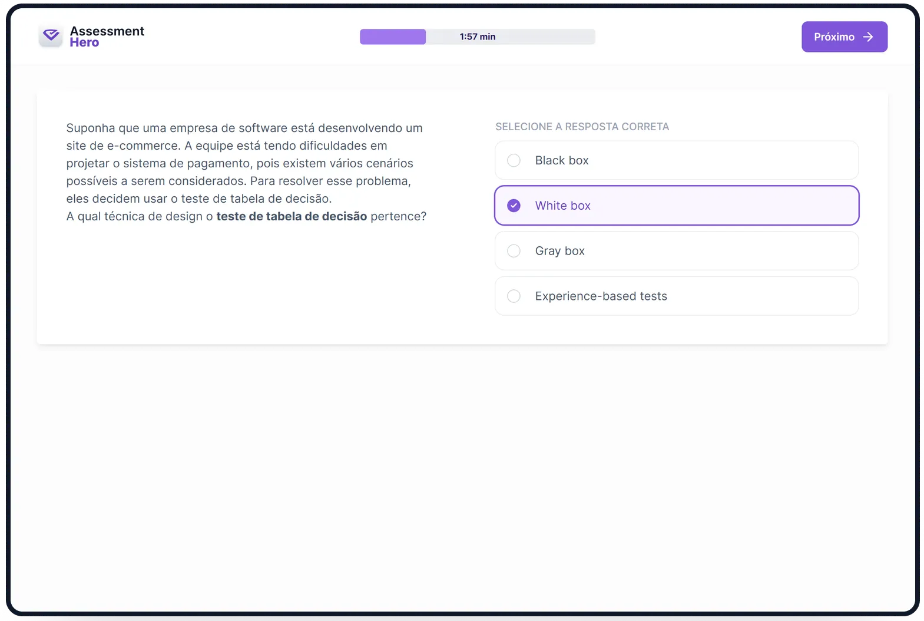
Task: Click the arrow icon inside Próximo button
Action: [868, 37]
